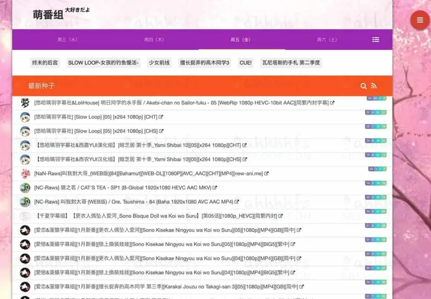The height and width of the screenshot is (299, 431).
Task: Open the red hamburger menu in the corner
Action: (420, 20)
